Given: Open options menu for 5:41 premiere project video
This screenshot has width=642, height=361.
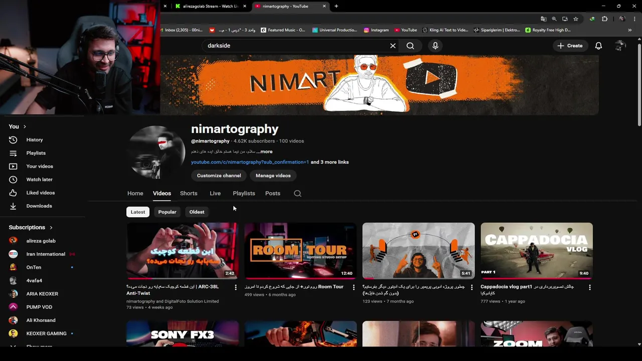Looking at the screenshot, I should [x=471, y=287].
